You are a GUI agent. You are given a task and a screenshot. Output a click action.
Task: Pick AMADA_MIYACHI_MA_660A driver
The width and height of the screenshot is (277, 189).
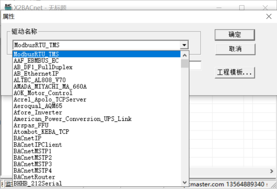(x=97, y=86)
